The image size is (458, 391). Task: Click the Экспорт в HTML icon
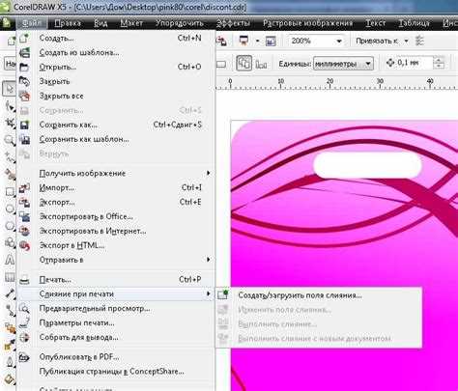24,245
